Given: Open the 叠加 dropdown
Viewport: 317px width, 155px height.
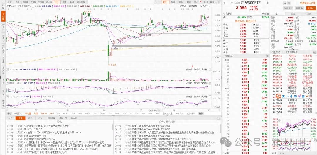Looking at the screenshot, I should 173,2.
